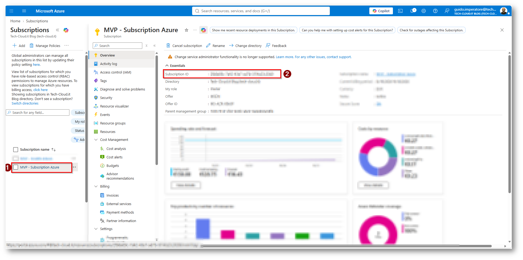Favorite the subscription with the star icon
This screenshot has width=523, height=260.
point(187,30)
